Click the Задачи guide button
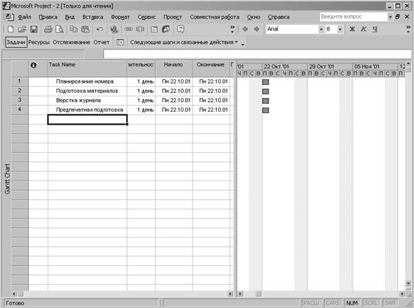The image size is (414, 308). [16, 42]
